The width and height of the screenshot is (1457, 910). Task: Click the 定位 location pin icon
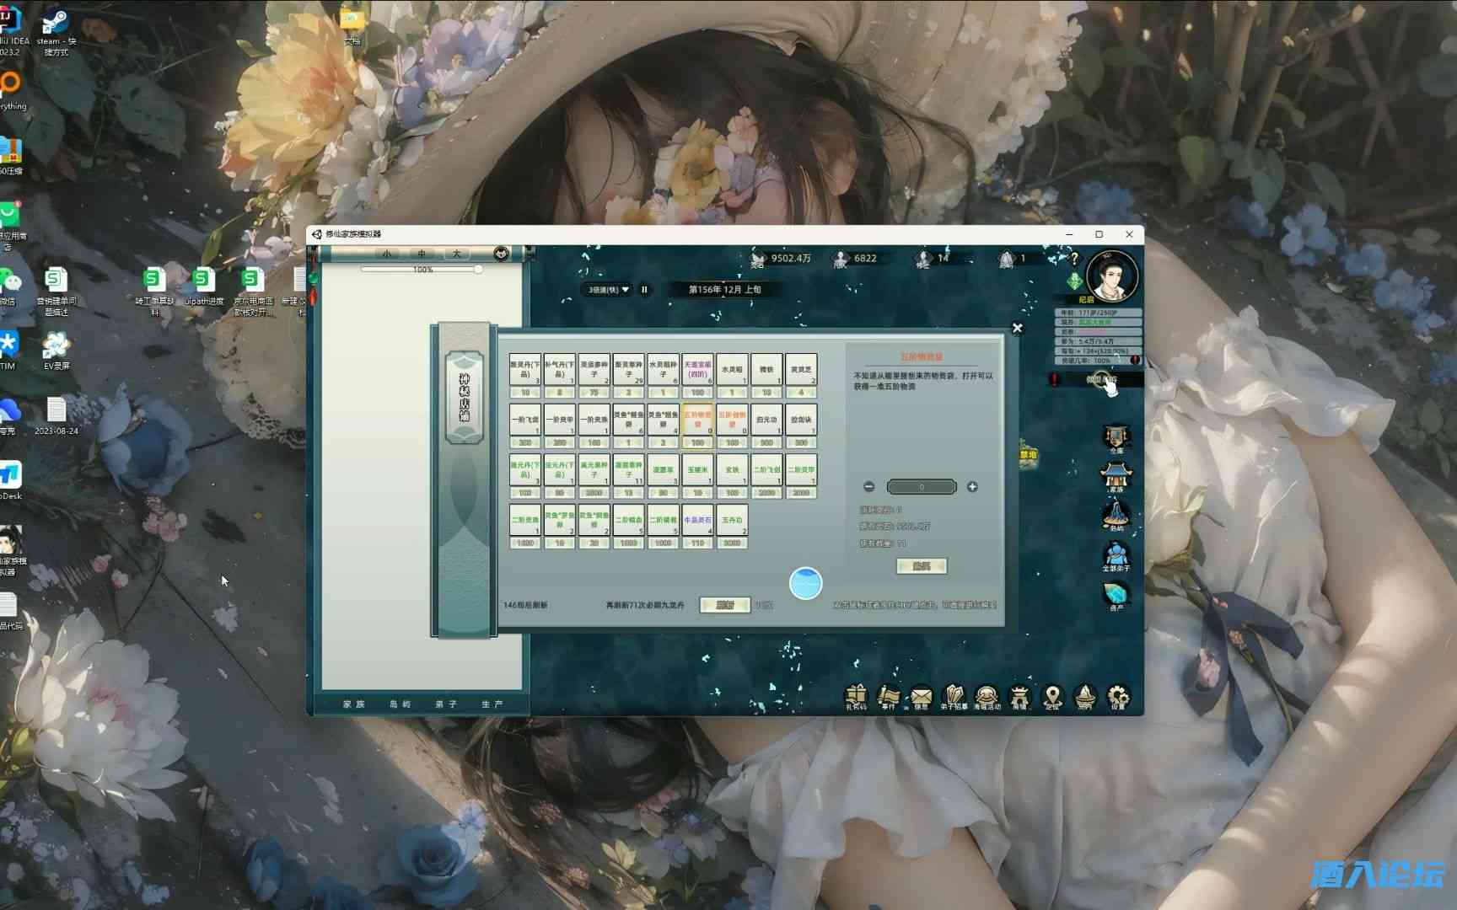tap(1052, 696)
